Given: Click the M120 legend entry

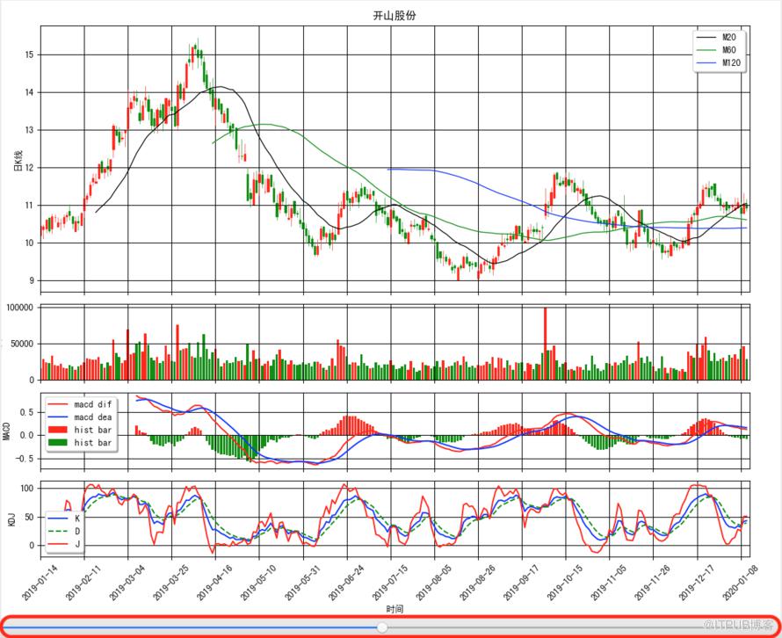Looking at the screenshot, I should pyautogui.click(x=719, y=63).
